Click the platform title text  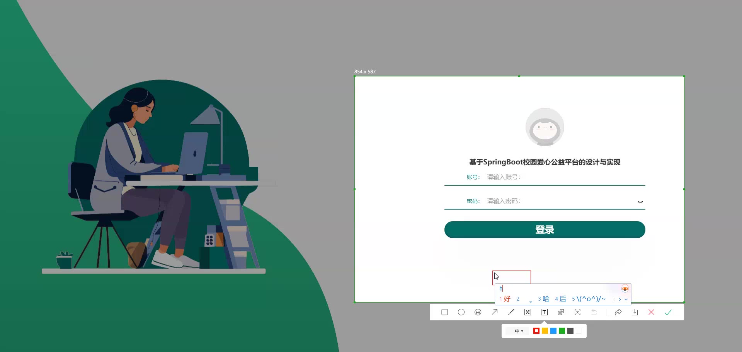[545, 162]
